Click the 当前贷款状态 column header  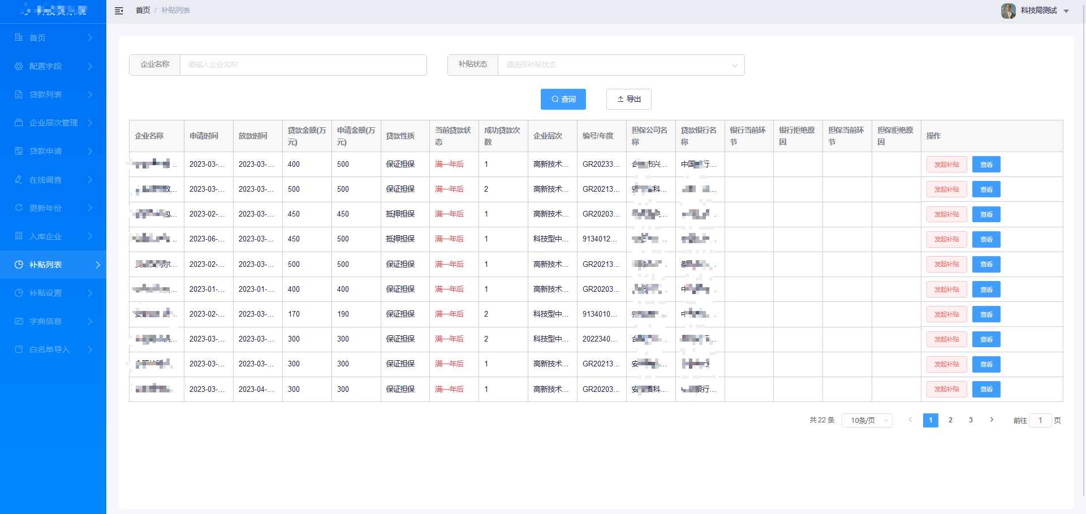[454, 136]
